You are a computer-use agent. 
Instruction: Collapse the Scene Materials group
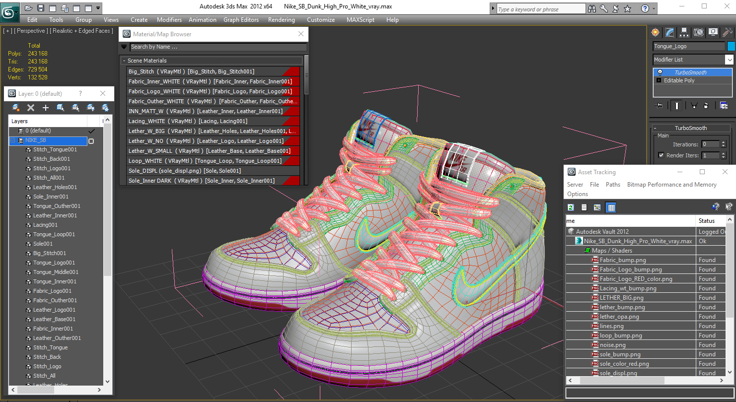[x=124, y=61]
